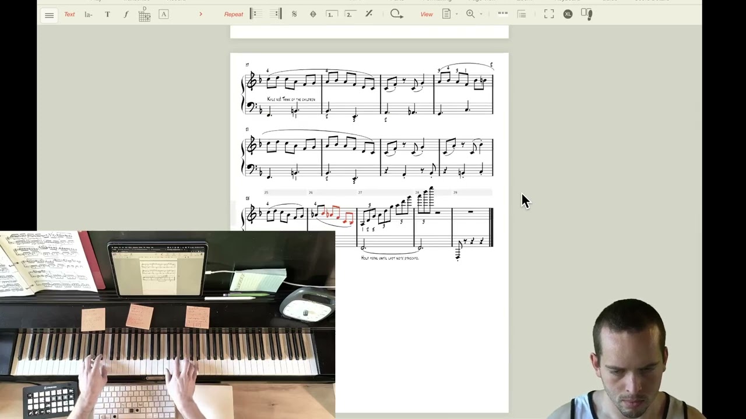Click the three-dots view option icon
The height and width of the screenshot is (419, 746).
(x=503, y=14)
